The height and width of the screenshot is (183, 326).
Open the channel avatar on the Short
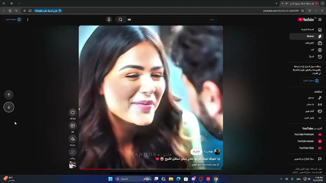pyautogui.click(x=217, y=152)
